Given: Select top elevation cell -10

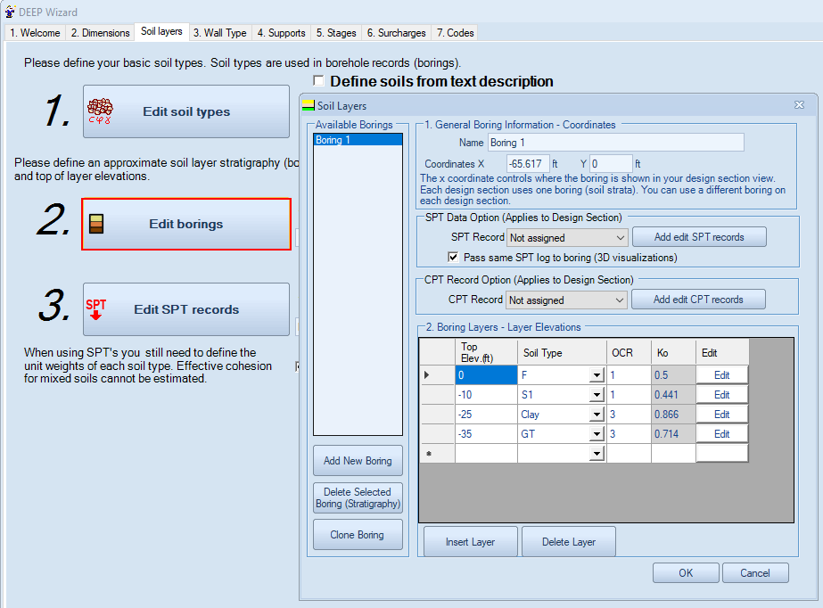Looking at the screenshot, I should point(486,395).
